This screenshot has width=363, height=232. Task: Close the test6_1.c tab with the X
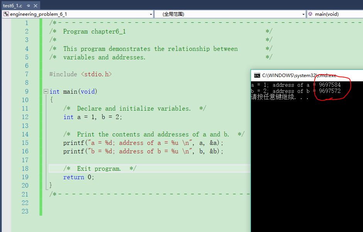tap(36, 5)
